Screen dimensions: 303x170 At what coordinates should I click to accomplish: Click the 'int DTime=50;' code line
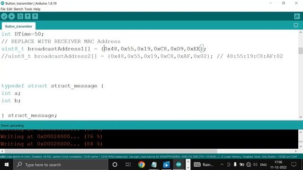(23, 34)
